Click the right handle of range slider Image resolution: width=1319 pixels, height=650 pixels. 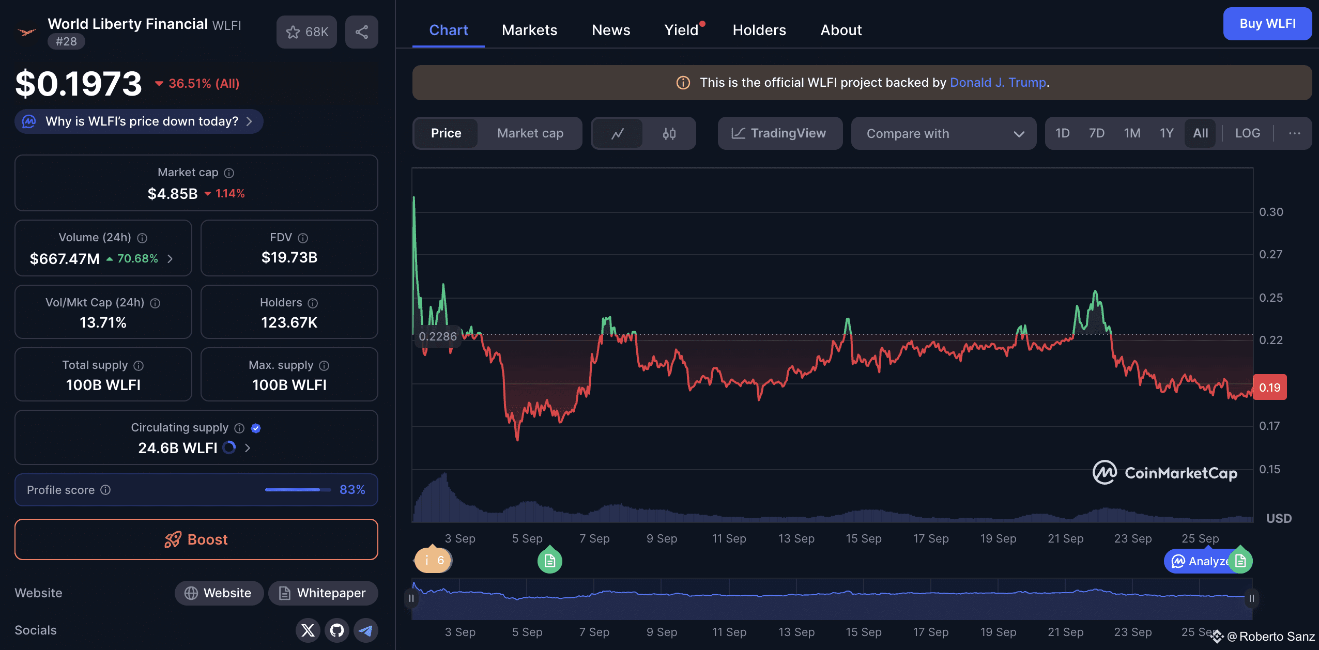[x=1251, y=598]
